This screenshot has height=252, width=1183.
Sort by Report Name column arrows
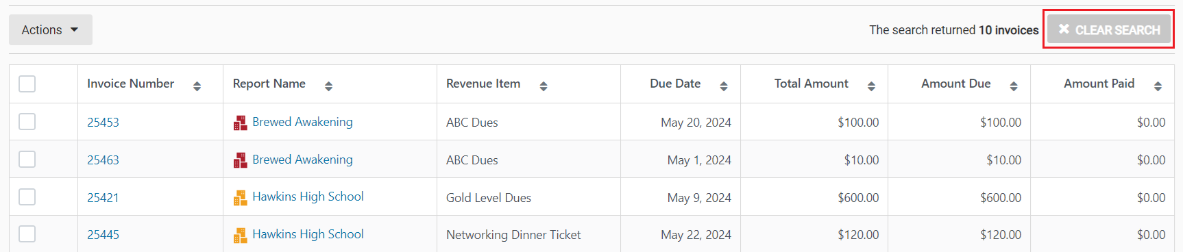pos(328,86)
